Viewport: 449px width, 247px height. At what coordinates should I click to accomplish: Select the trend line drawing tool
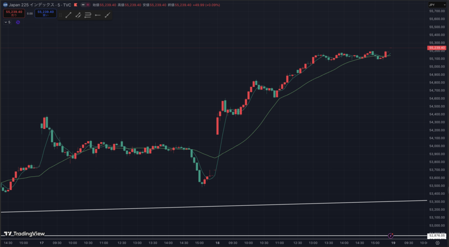[x=68, y=15]
